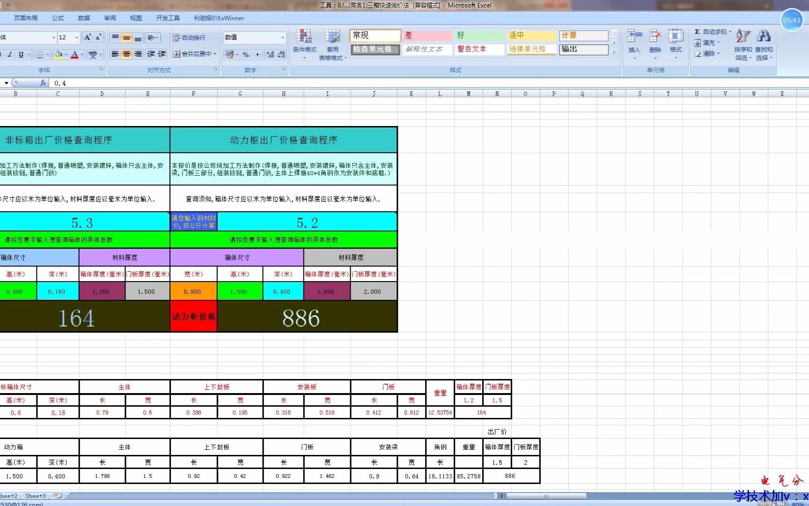Image resolution: width=809 pixels, height=506 pixels.
Task: Select the 常规 cell style
Action: 375,36
